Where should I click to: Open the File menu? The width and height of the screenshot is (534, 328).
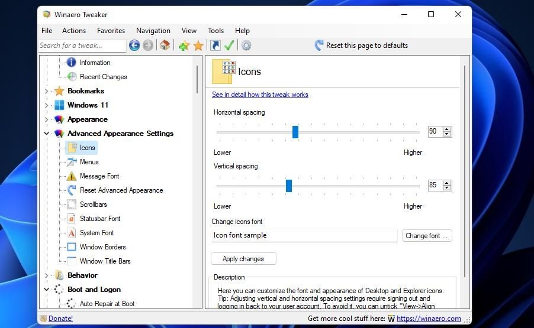coord(47,31)
